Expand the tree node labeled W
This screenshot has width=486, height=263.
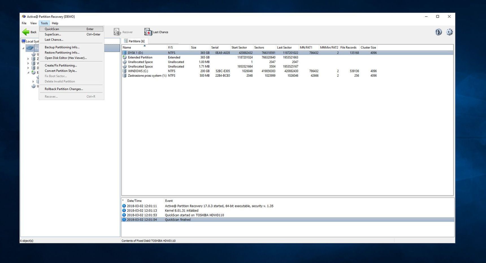click(28, 63)
